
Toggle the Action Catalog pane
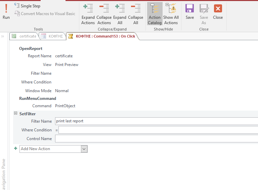coord(155,14)
